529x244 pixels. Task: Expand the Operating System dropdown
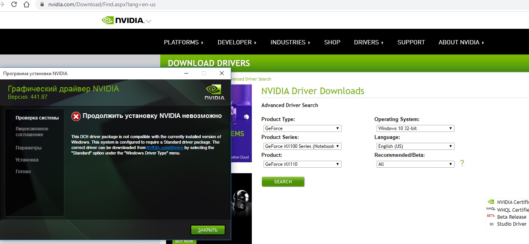pyautogui.click(x=415, y=128)
